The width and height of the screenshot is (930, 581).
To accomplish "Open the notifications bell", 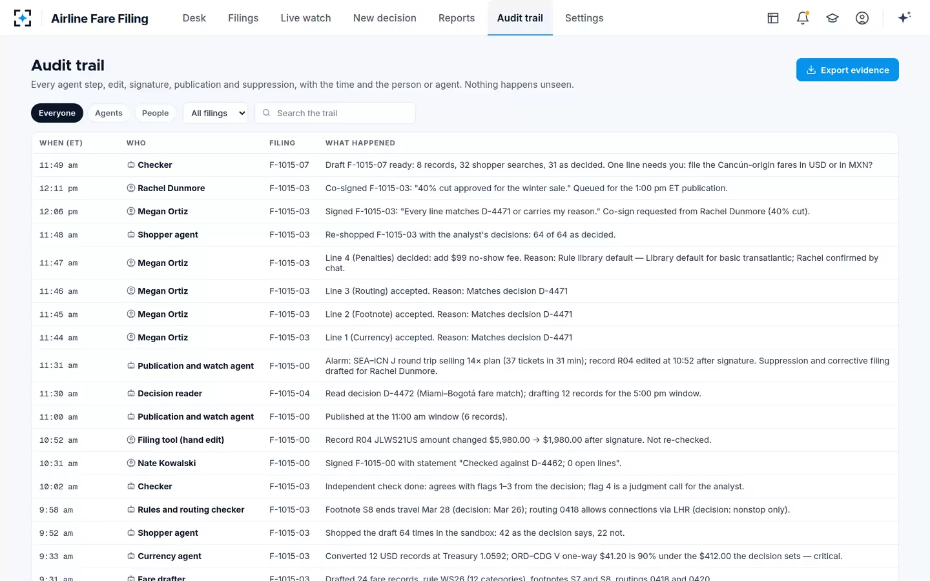I will [803, 18].
